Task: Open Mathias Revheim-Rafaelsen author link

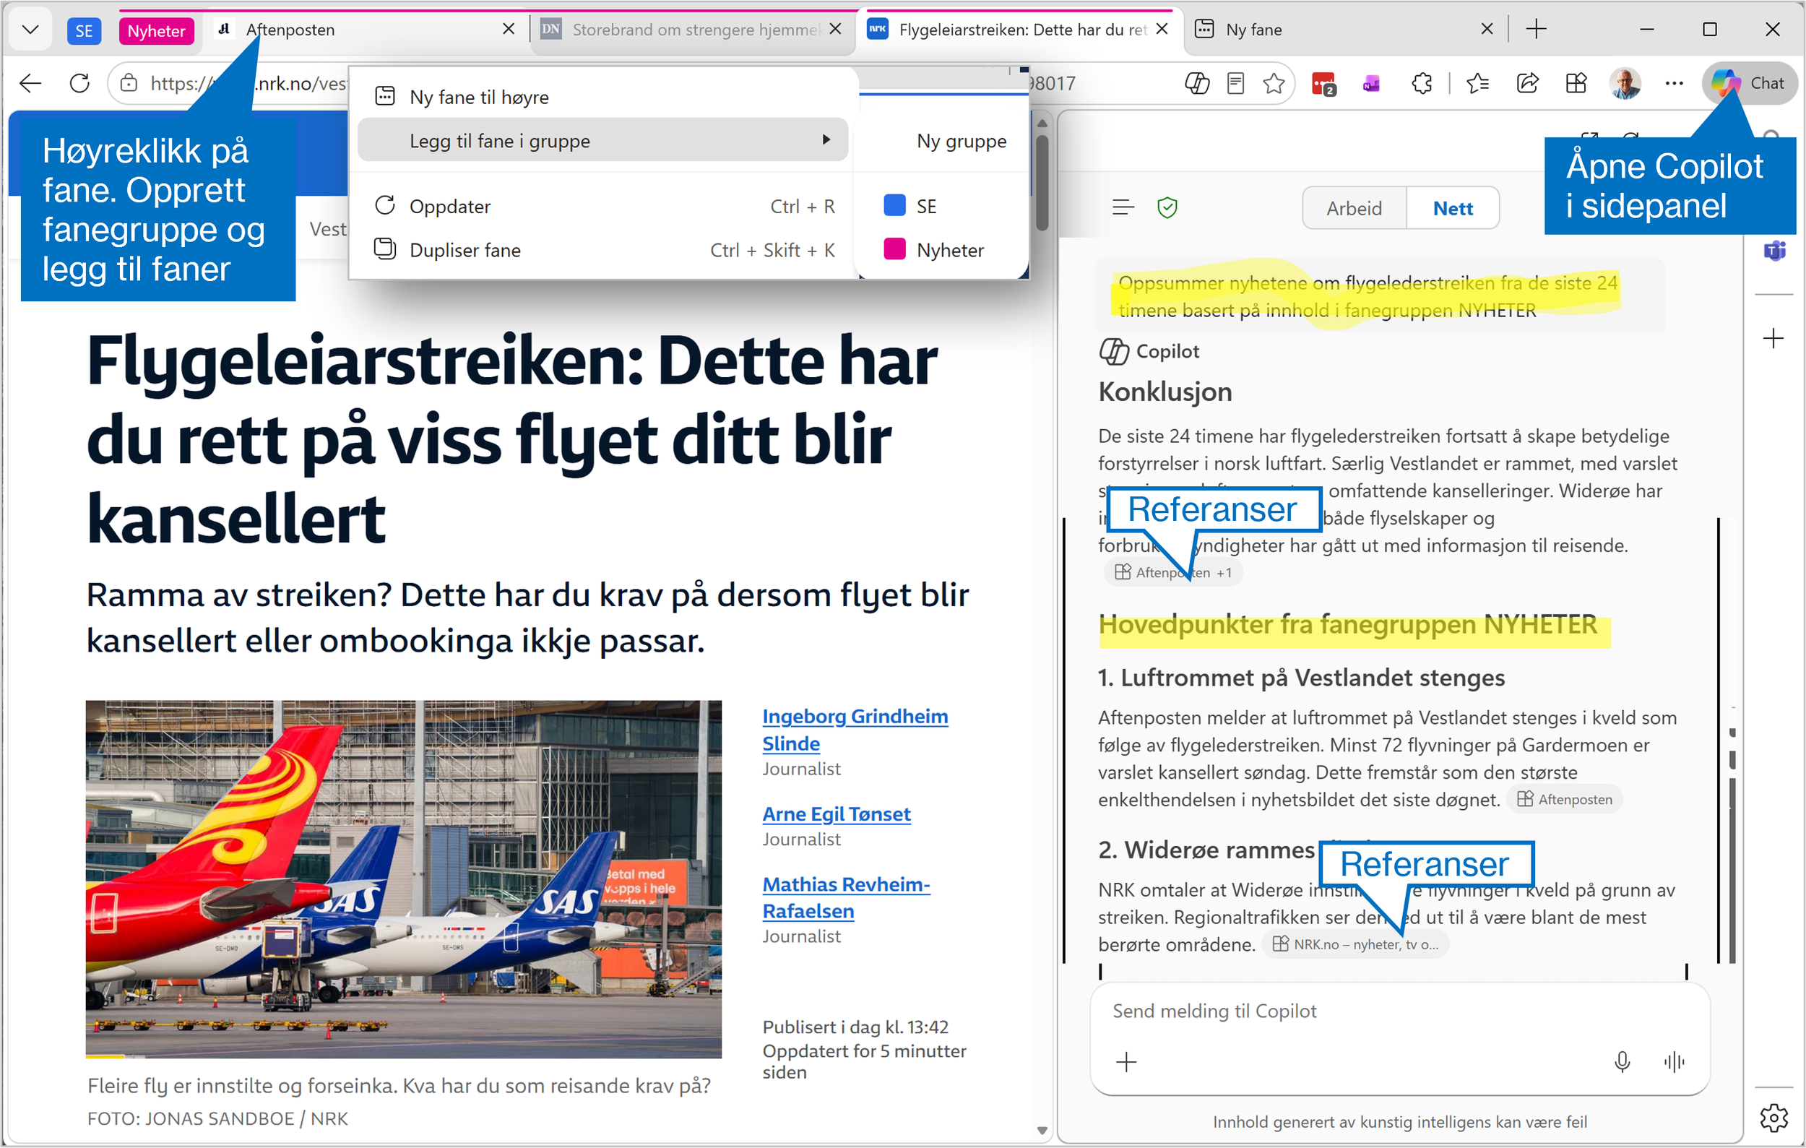Action: coord(846,898)
